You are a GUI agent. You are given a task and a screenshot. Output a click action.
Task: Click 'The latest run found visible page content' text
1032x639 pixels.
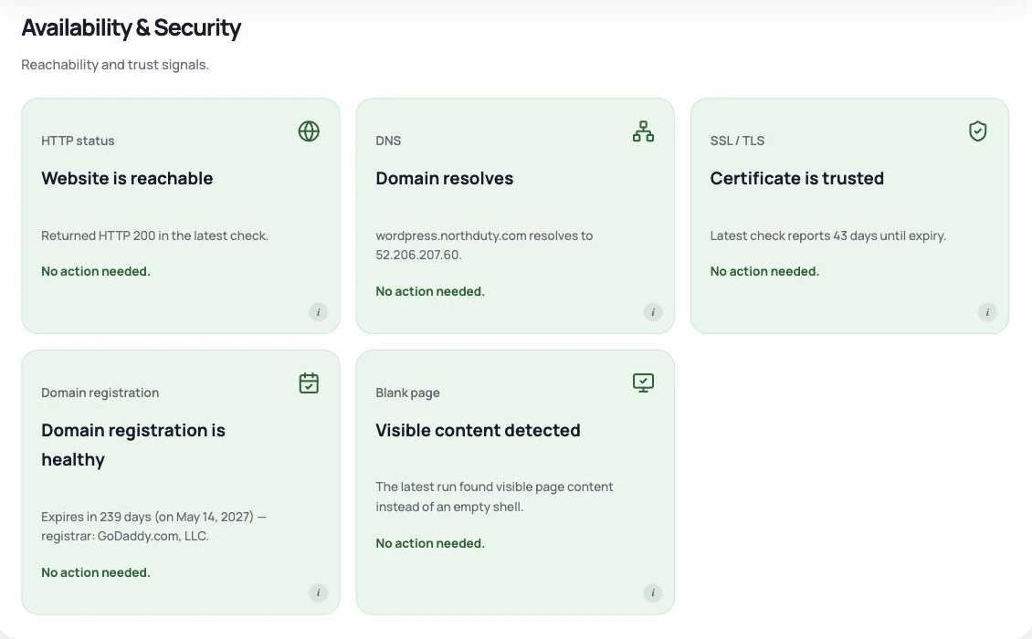coord(494,497)
